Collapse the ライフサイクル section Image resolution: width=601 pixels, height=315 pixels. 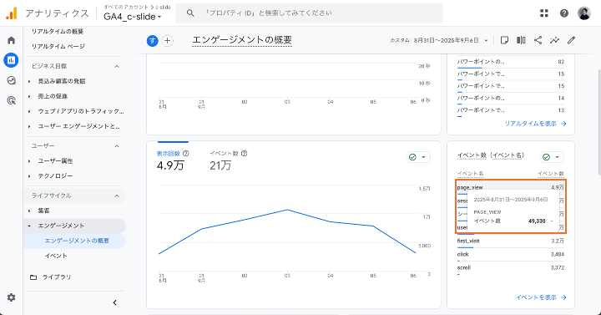(x=117, y=196)
